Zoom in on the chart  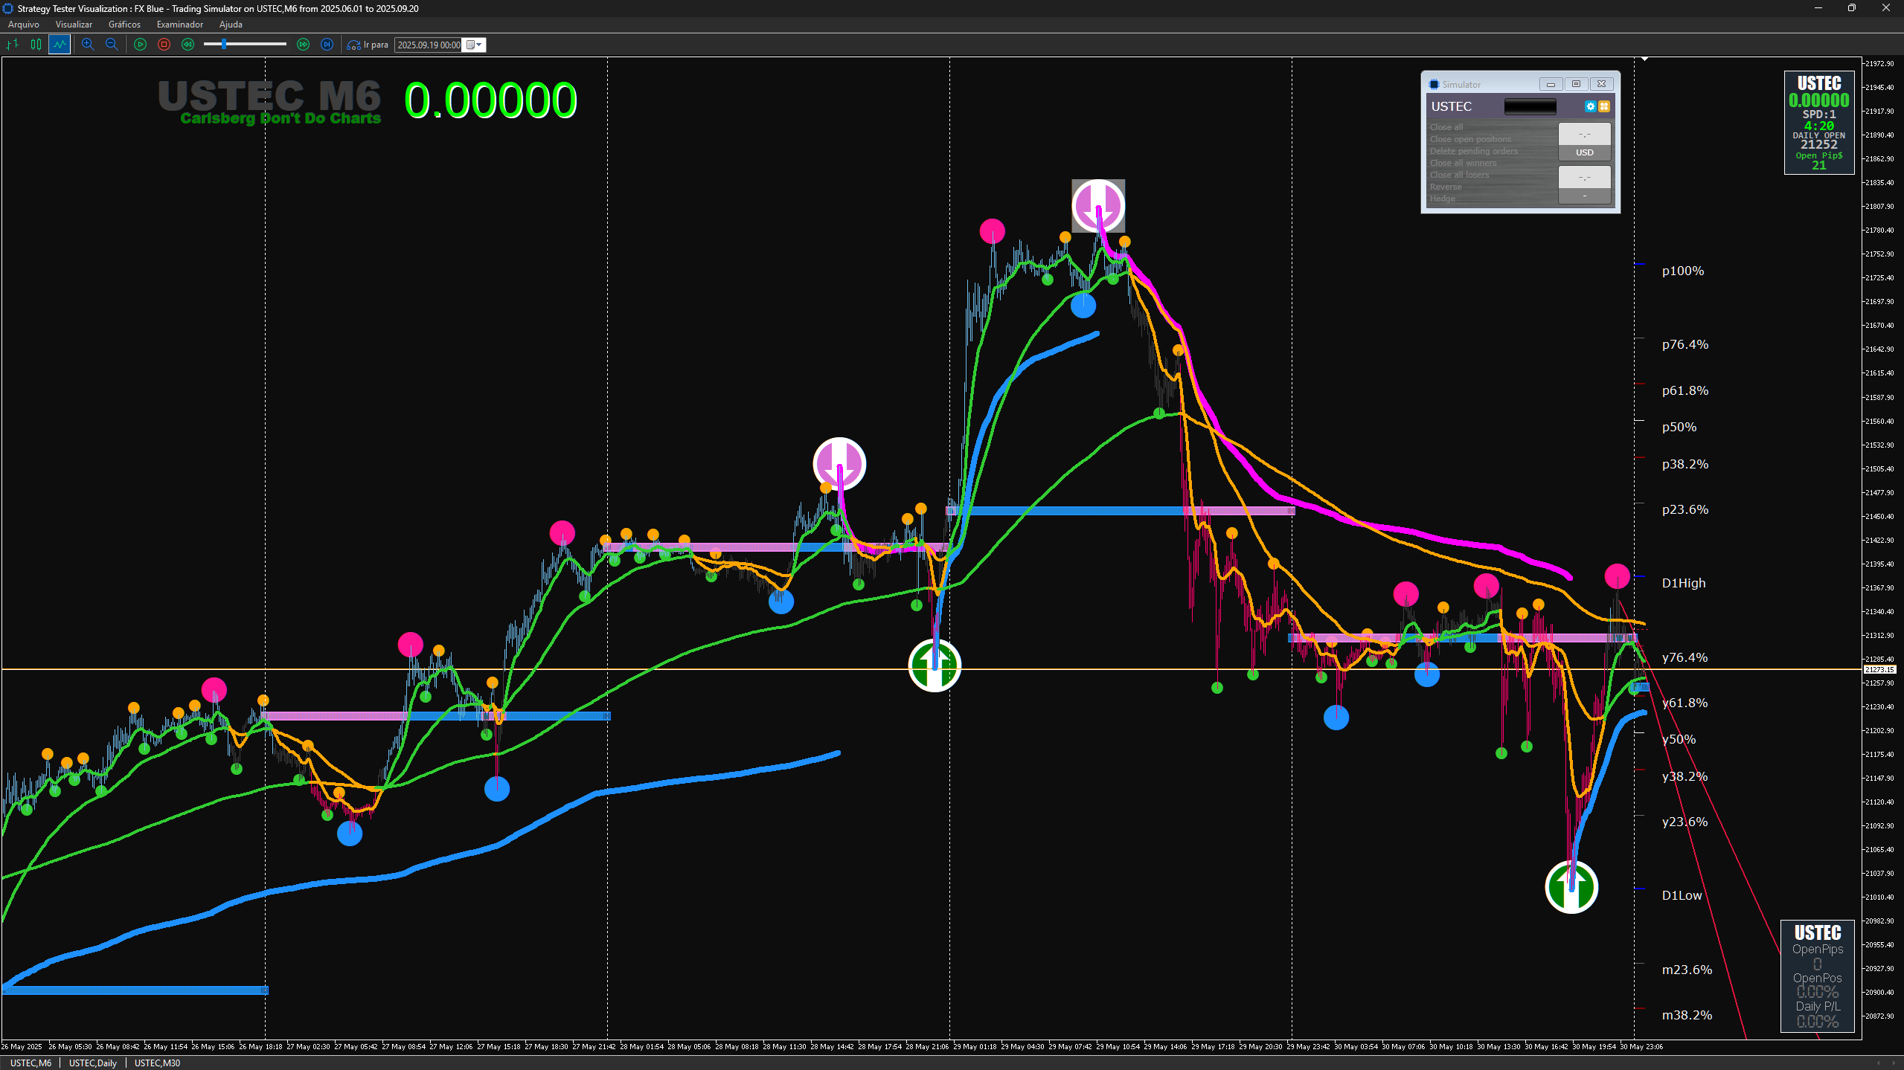tap(88, 45)
